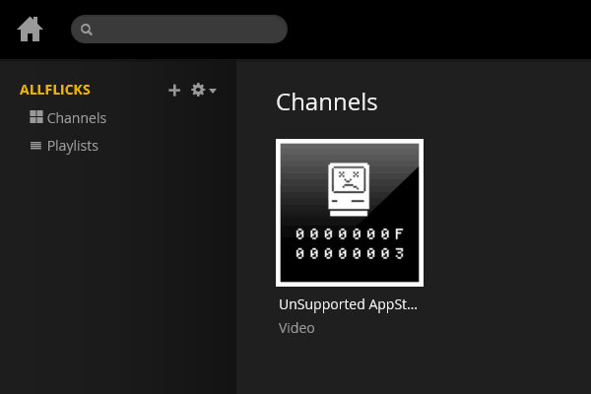Open the UnSupported AppSt... title link
Viewport: 591px width, 394px height.
click(x=348, y=304)
